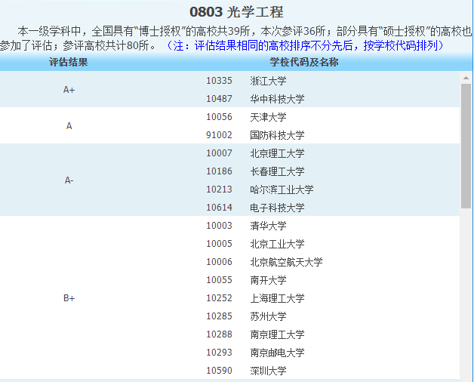The height and width of the screenshot is (382, 474).
Task: Select 国防科技大学 in the list
Action: point(277,135)
